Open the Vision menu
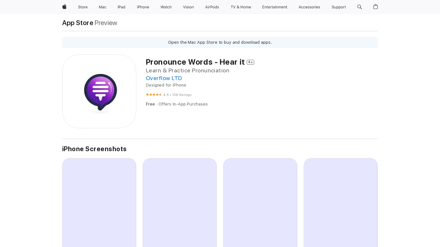Viewport: 440px width, 247px height. (x=188, y=7)
